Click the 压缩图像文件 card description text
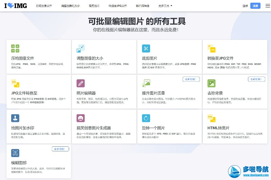Screen dimensions: 271x180 (38, 66)
